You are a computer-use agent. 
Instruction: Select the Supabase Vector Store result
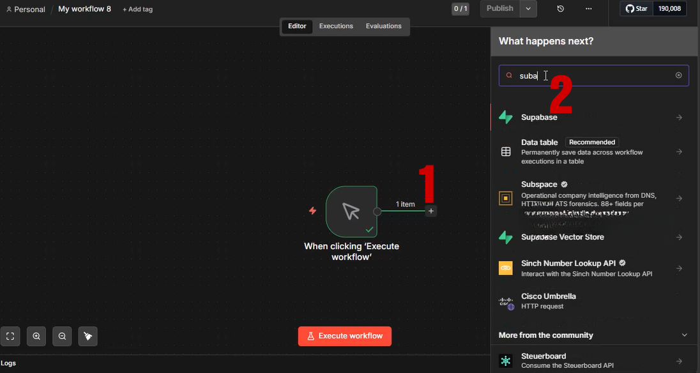tap(595, 238)
